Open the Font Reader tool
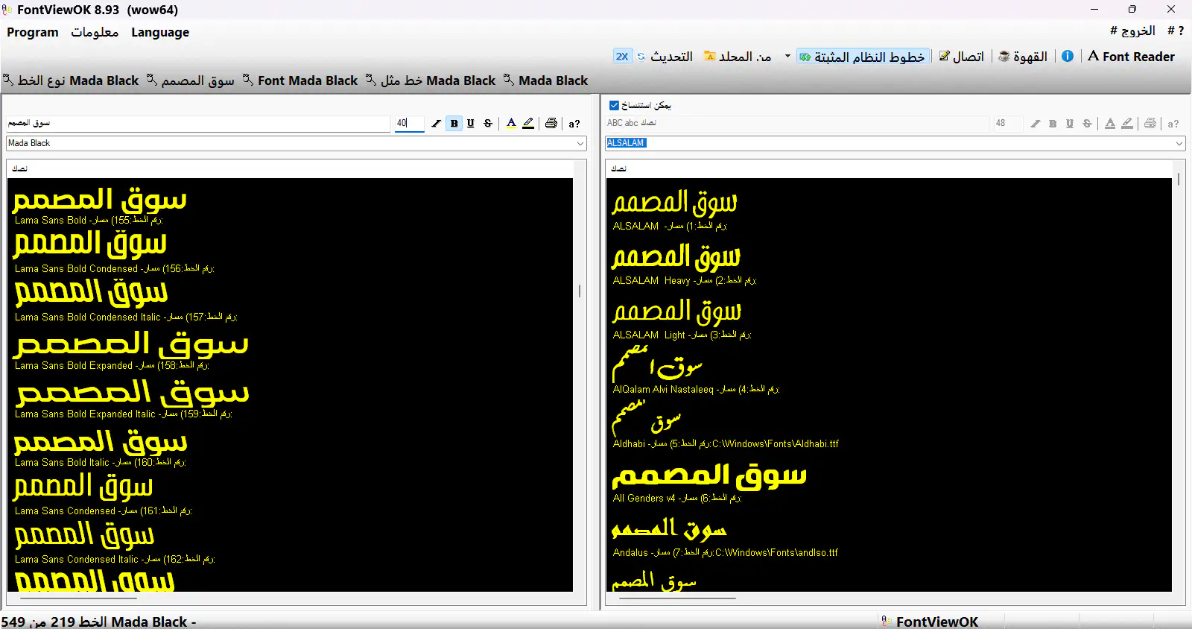Viewport: 1192px width, 629px height. click(x=1131, y=57)
